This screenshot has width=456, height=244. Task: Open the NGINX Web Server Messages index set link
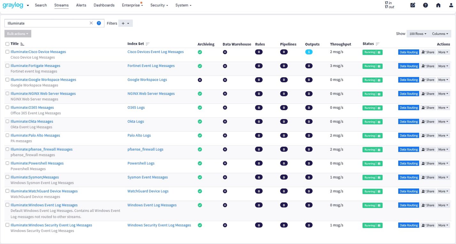point(151,94)
